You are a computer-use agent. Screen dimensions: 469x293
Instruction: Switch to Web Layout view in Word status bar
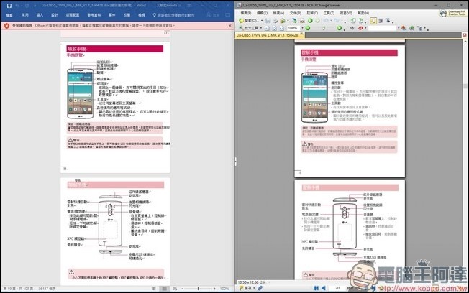click(x=175, y=289)
